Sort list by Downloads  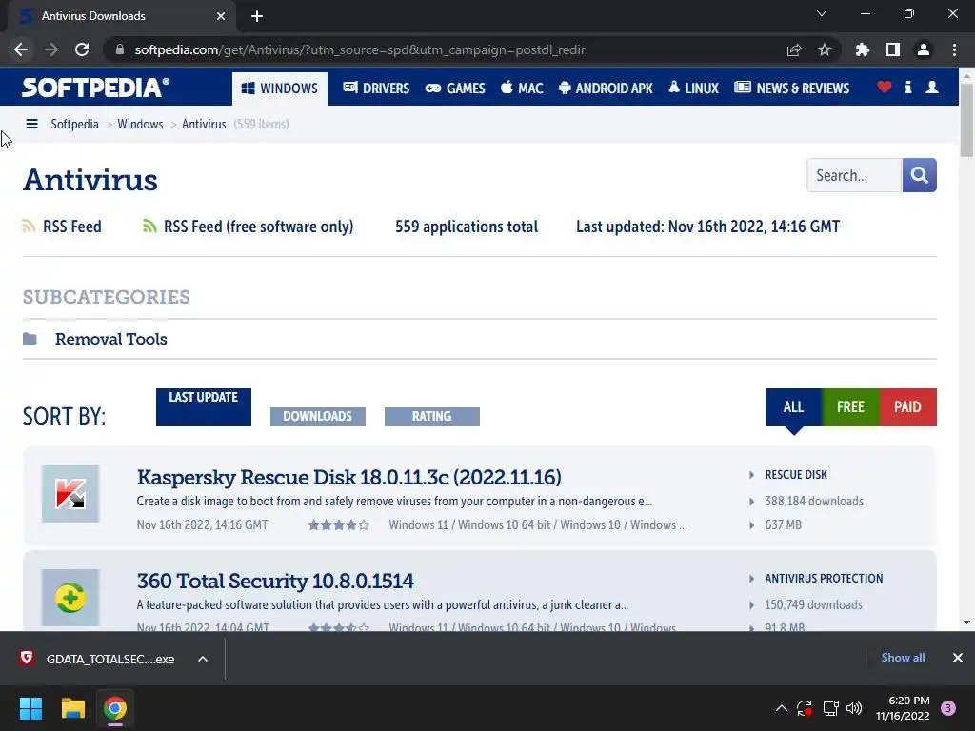[318, 417]
